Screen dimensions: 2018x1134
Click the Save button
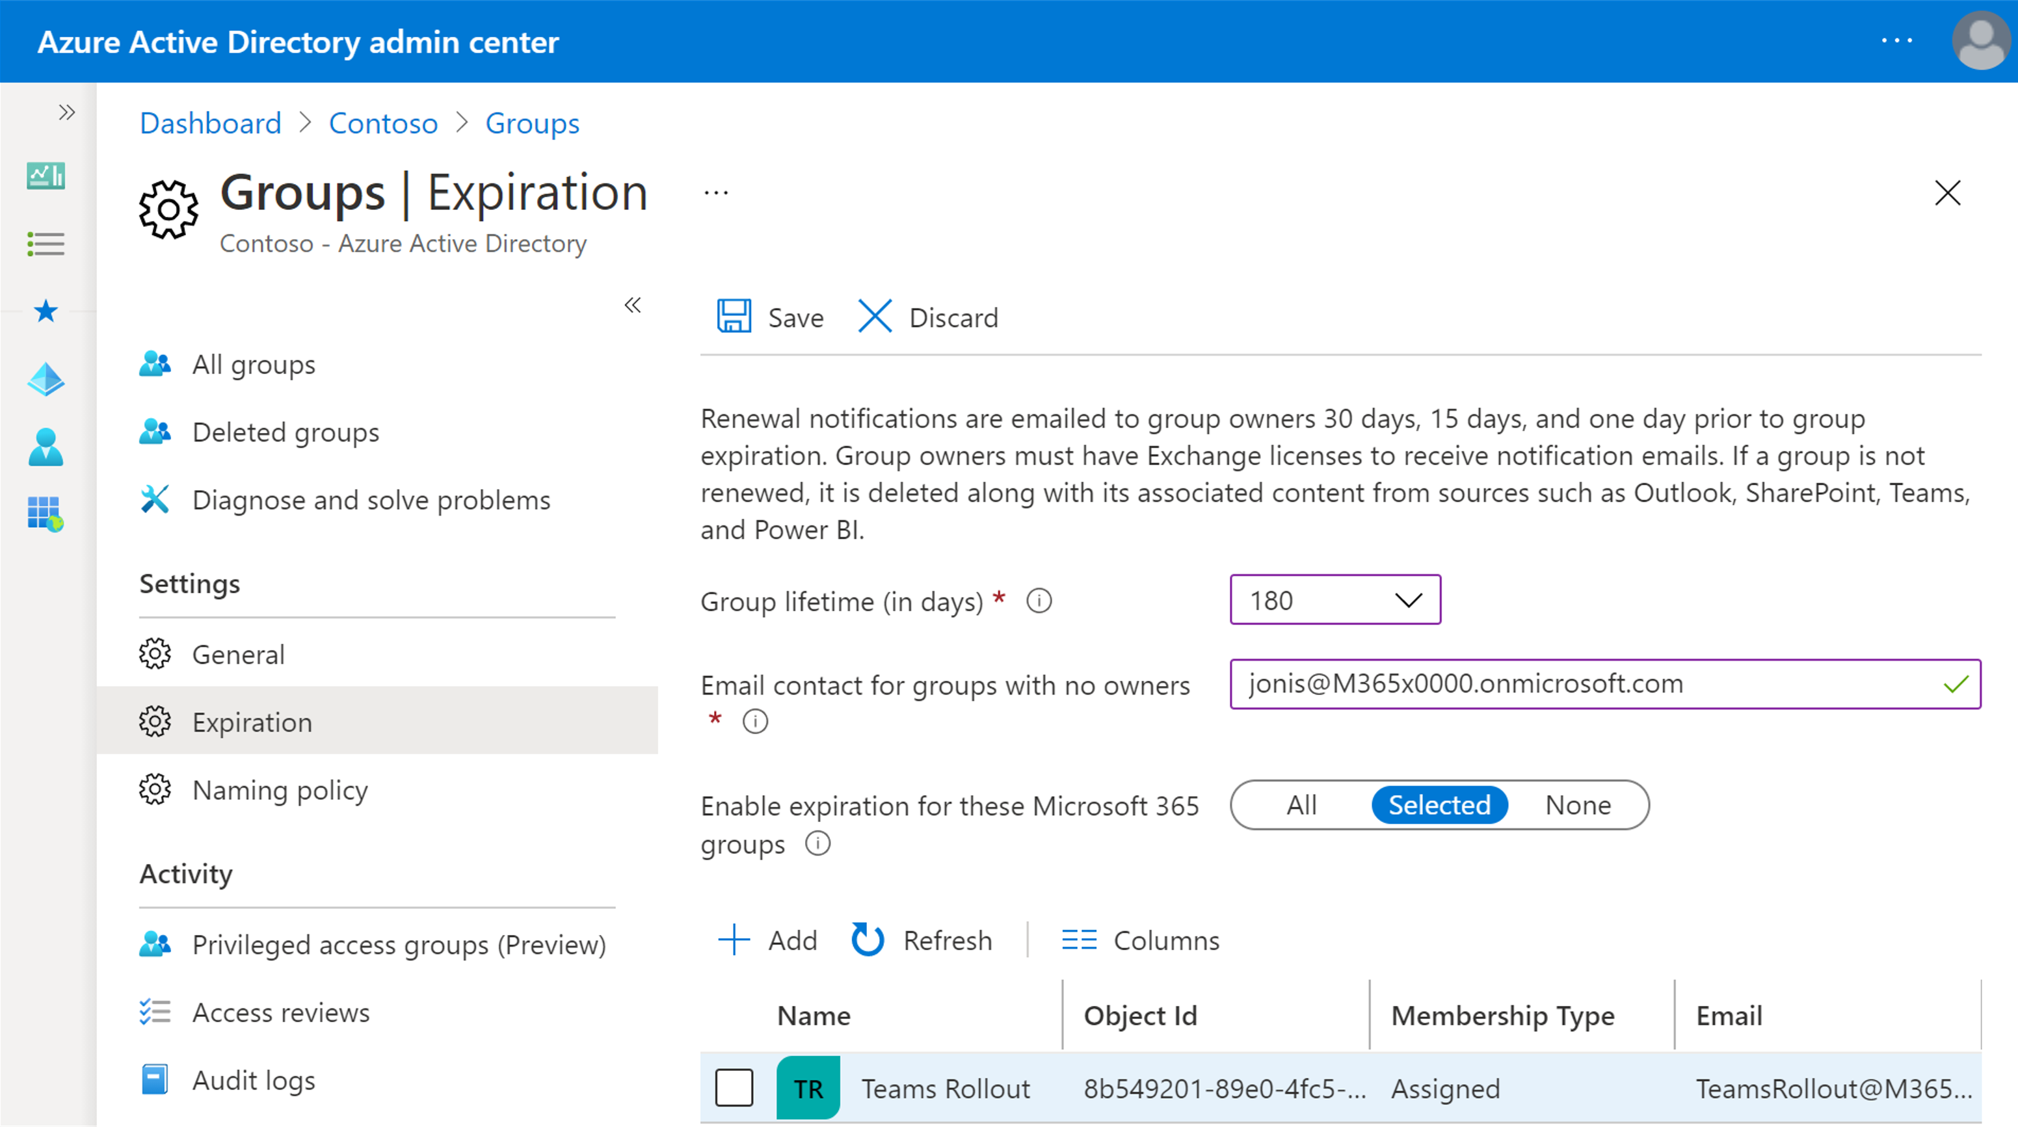coord(771,317)
